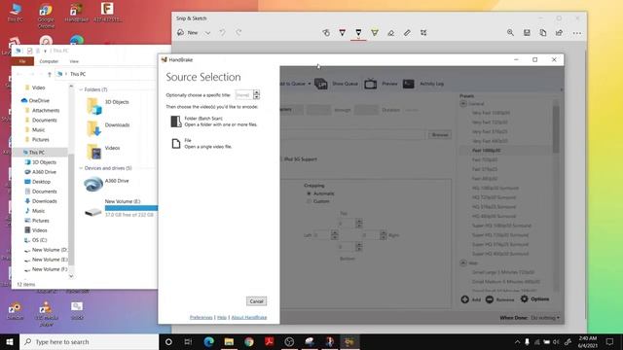Select Ruler tool in Snip & Sketch
Screen dimensions: 623x350
(x=407, y=32)
